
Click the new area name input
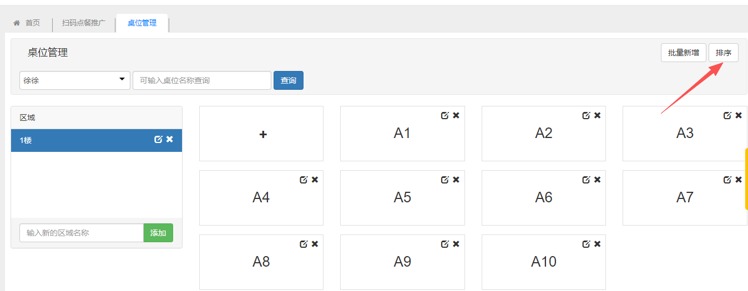82,233
